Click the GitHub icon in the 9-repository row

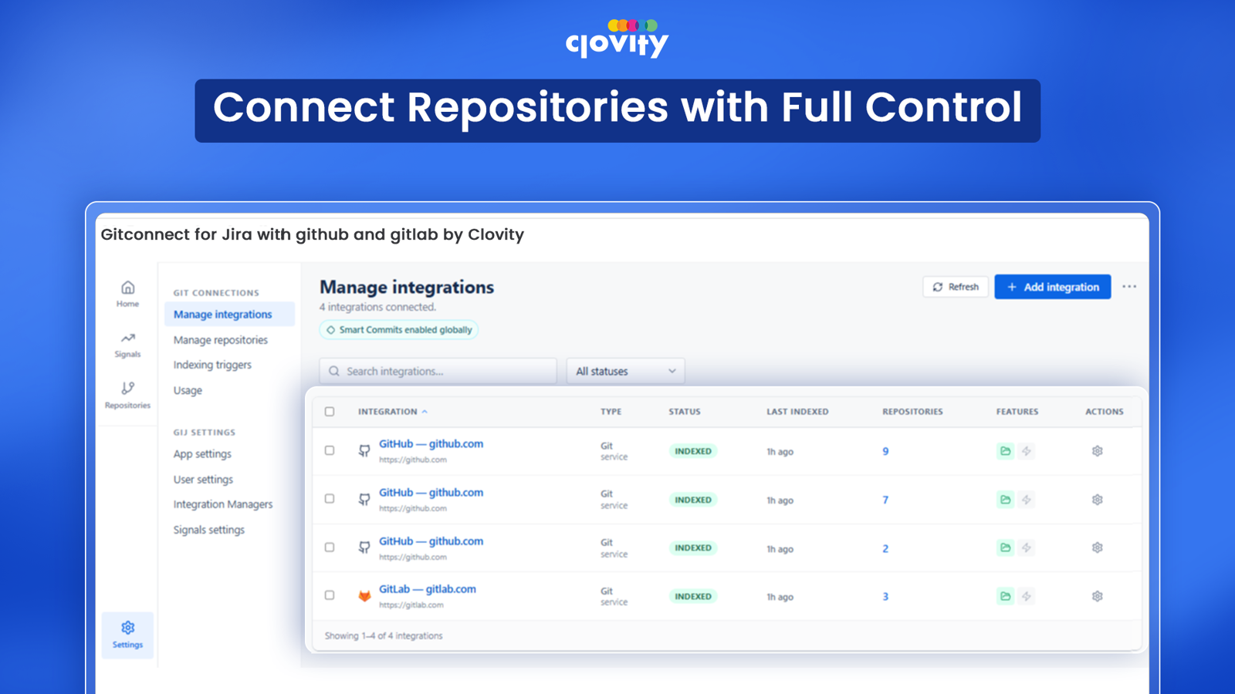pyautogui.click(x=364, y=451)
